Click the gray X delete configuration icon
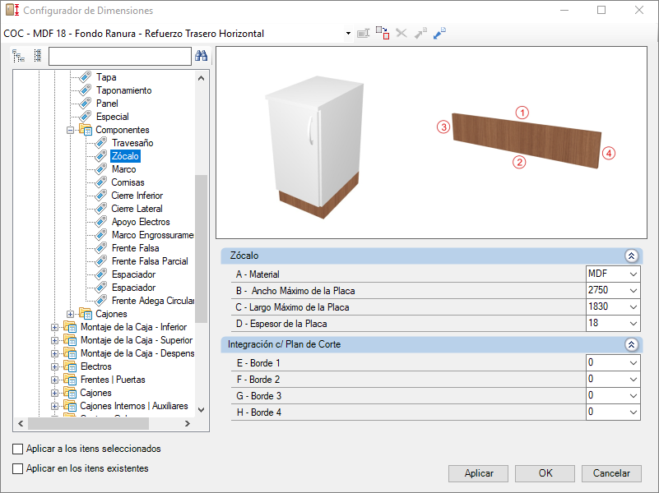 tap(401, 33)
